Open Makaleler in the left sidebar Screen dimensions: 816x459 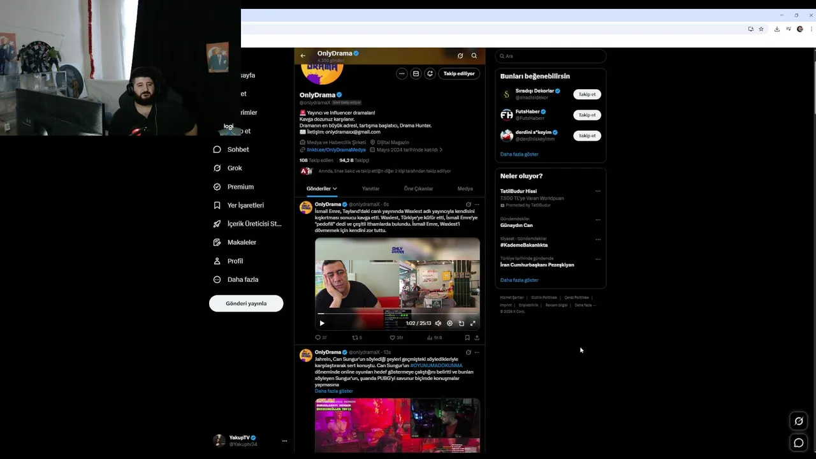point(235,242)
